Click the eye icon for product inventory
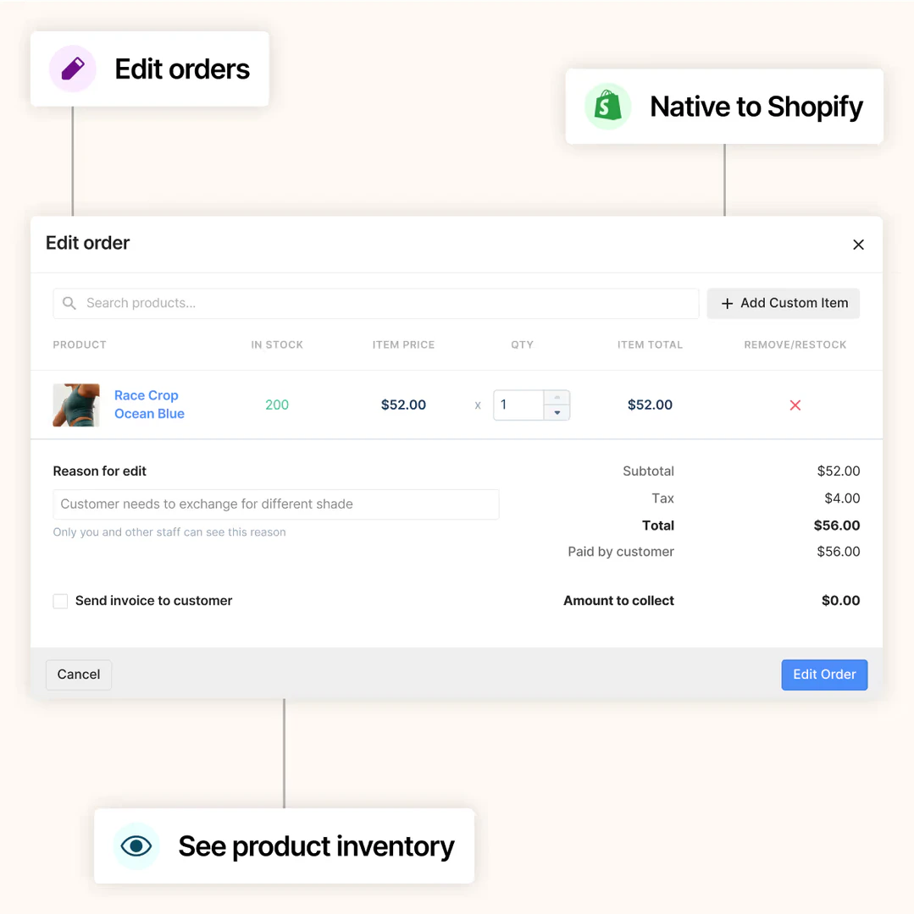 coord(136,845)
